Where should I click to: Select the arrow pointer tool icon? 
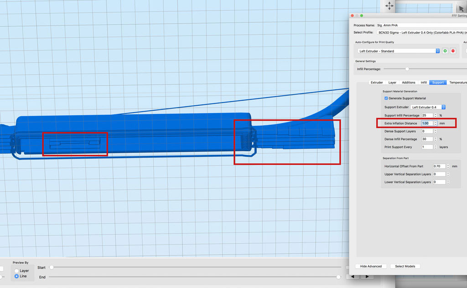point(461,8)
